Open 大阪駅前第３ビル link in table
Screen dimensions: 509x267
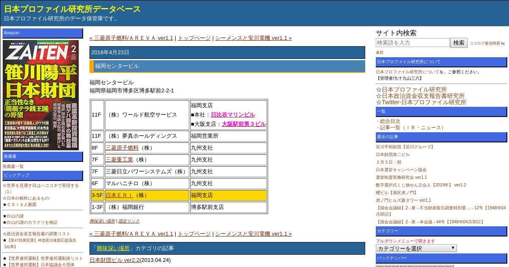(244, 124)
